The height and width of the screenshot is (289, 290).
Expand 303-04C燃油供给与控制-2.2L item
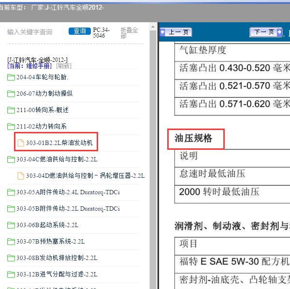point(57,159)
